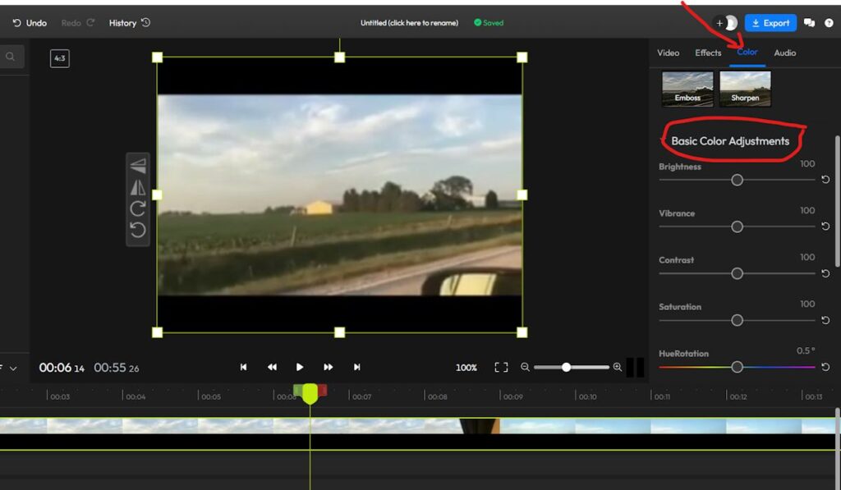841x490 pixels.
Task: Apply the Sharpen filter thumbnail
Action: [x=745, y=89]
